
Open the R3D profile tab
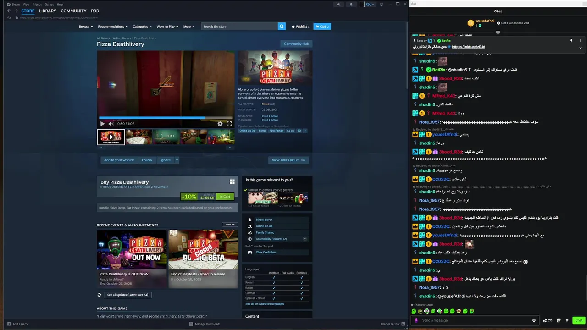click(x=95, y=11)
